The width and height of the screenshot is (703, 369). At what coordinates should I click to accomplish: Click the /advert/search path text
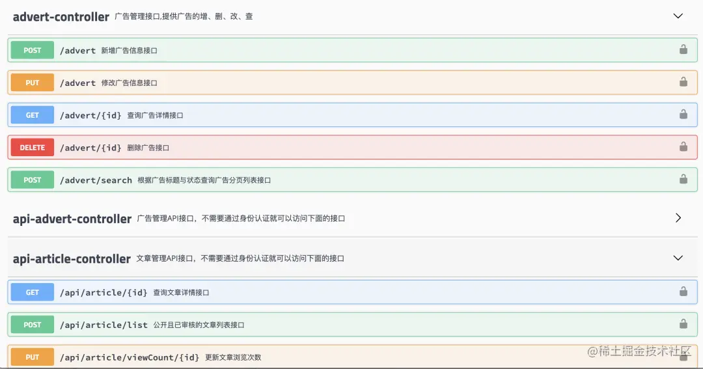point(96,180)
